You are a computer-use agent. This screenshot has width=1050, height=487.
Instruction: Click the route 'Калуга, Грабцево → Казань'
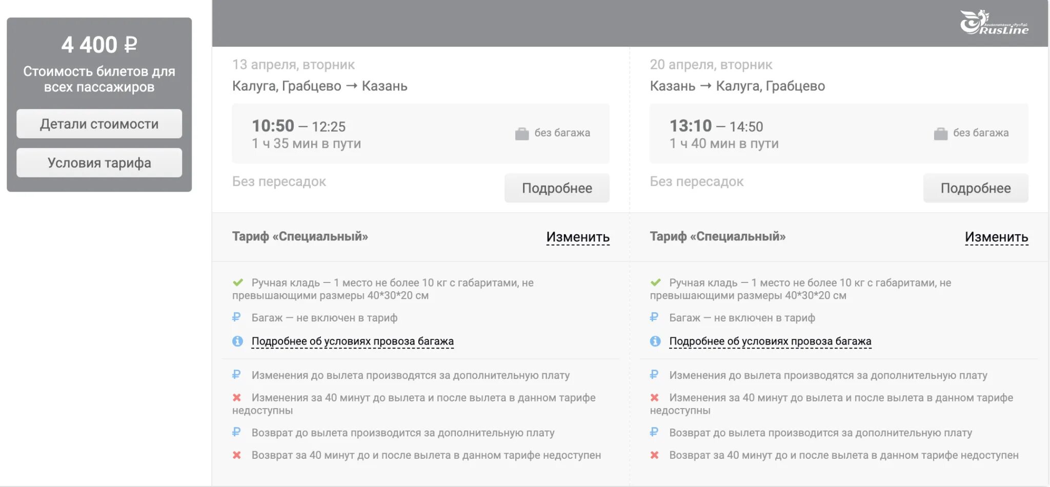[x=319, y=86]
